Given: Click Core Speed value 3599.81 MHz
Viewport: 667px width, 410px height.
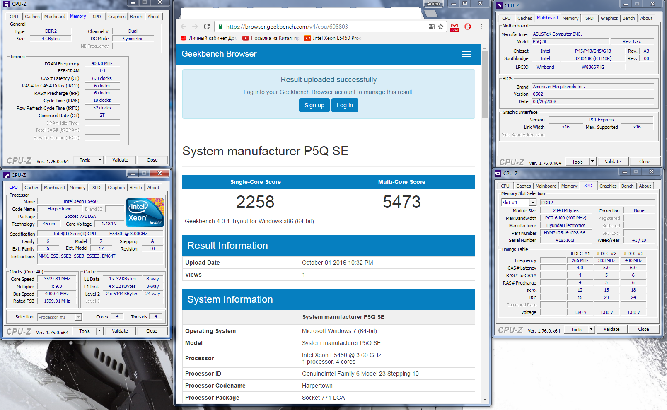Looking at the screenshot, I should (x=57, y=279).
